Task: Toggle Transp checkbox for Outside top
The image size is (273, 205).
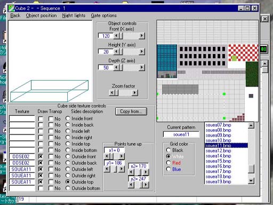Action: 51,182
